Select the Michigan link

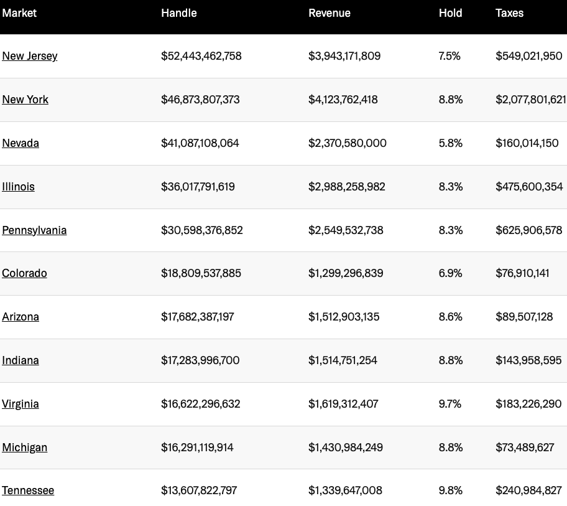[x=25, y=447]
